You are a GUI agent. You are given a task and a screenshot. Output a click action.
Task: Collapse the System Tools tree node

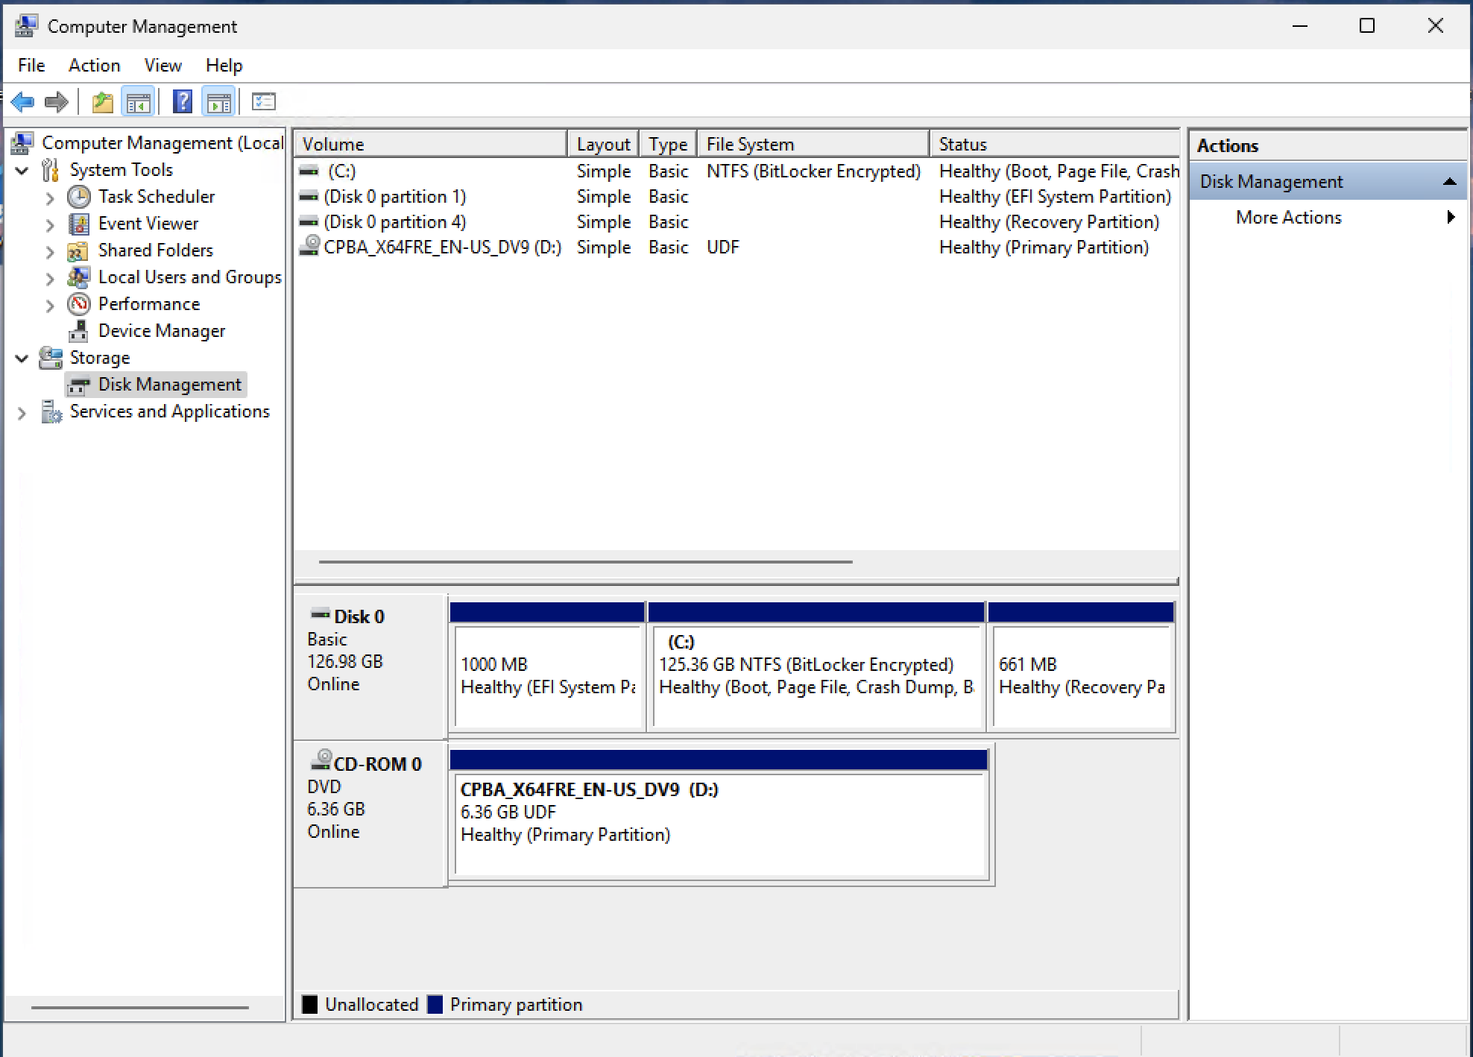pyautogui.click(x=22, y=171)
